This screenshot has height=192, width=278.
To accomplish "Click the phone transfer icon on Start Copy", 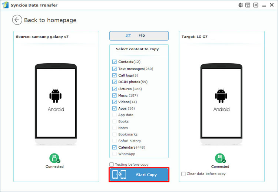I will click(x=119, y=175).
